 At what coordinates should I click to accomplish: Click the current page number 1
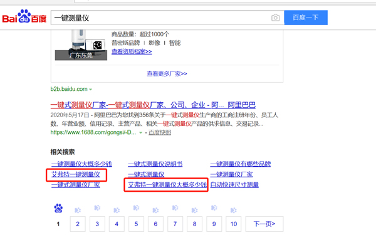point(58,224)
